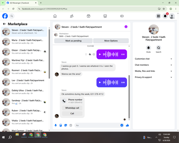Click Steven's large profile thumbnail in right panel
The width and height of the screenshot is (179, 143).
coord(154,29)
